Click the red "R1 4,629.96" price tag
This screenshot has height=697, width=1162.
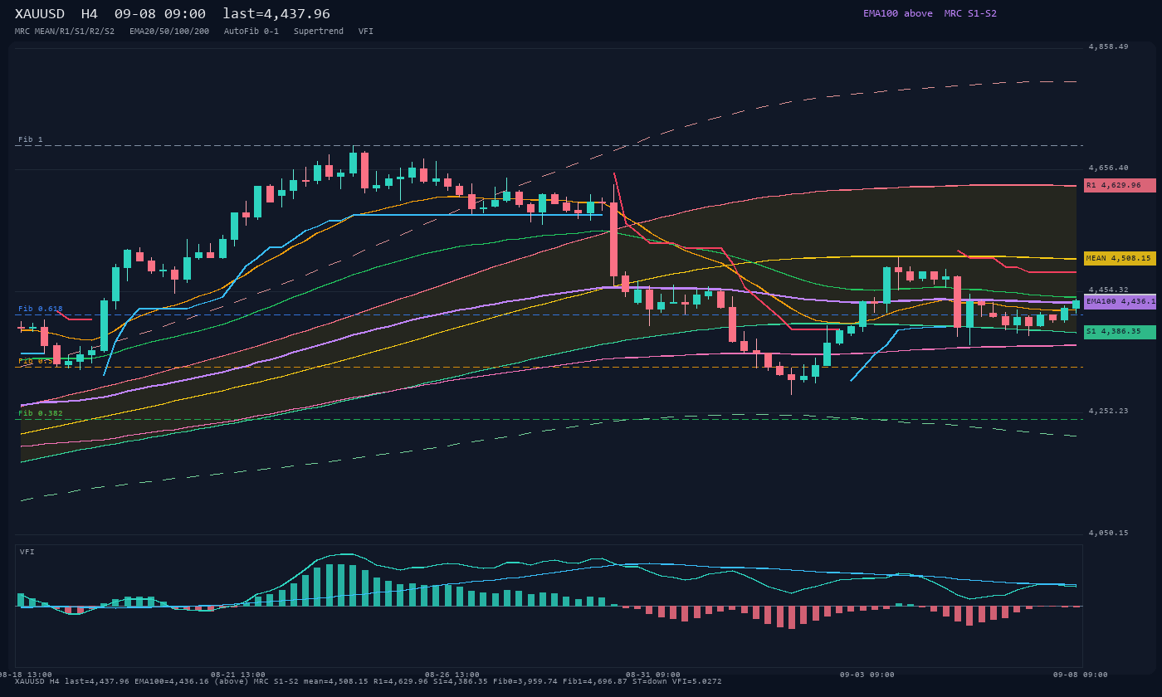pos(1120,185)
